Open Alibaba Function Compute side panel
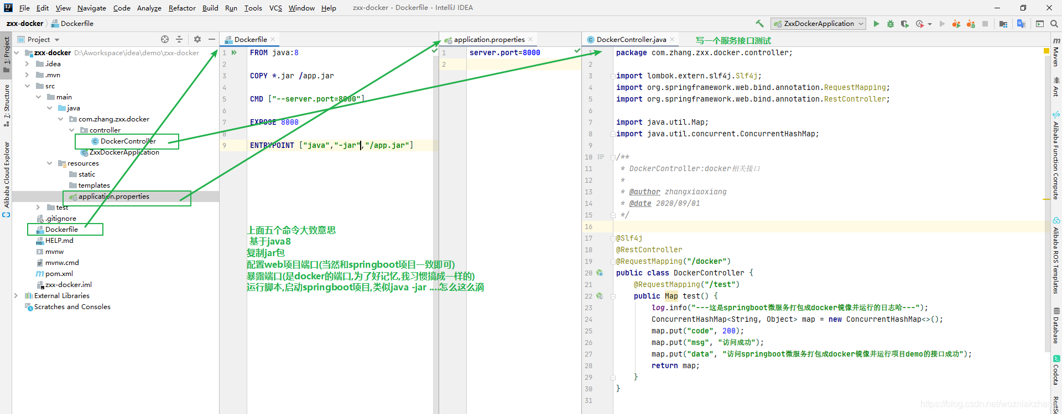1062x414 pixels. click(x=1056, y=155)
